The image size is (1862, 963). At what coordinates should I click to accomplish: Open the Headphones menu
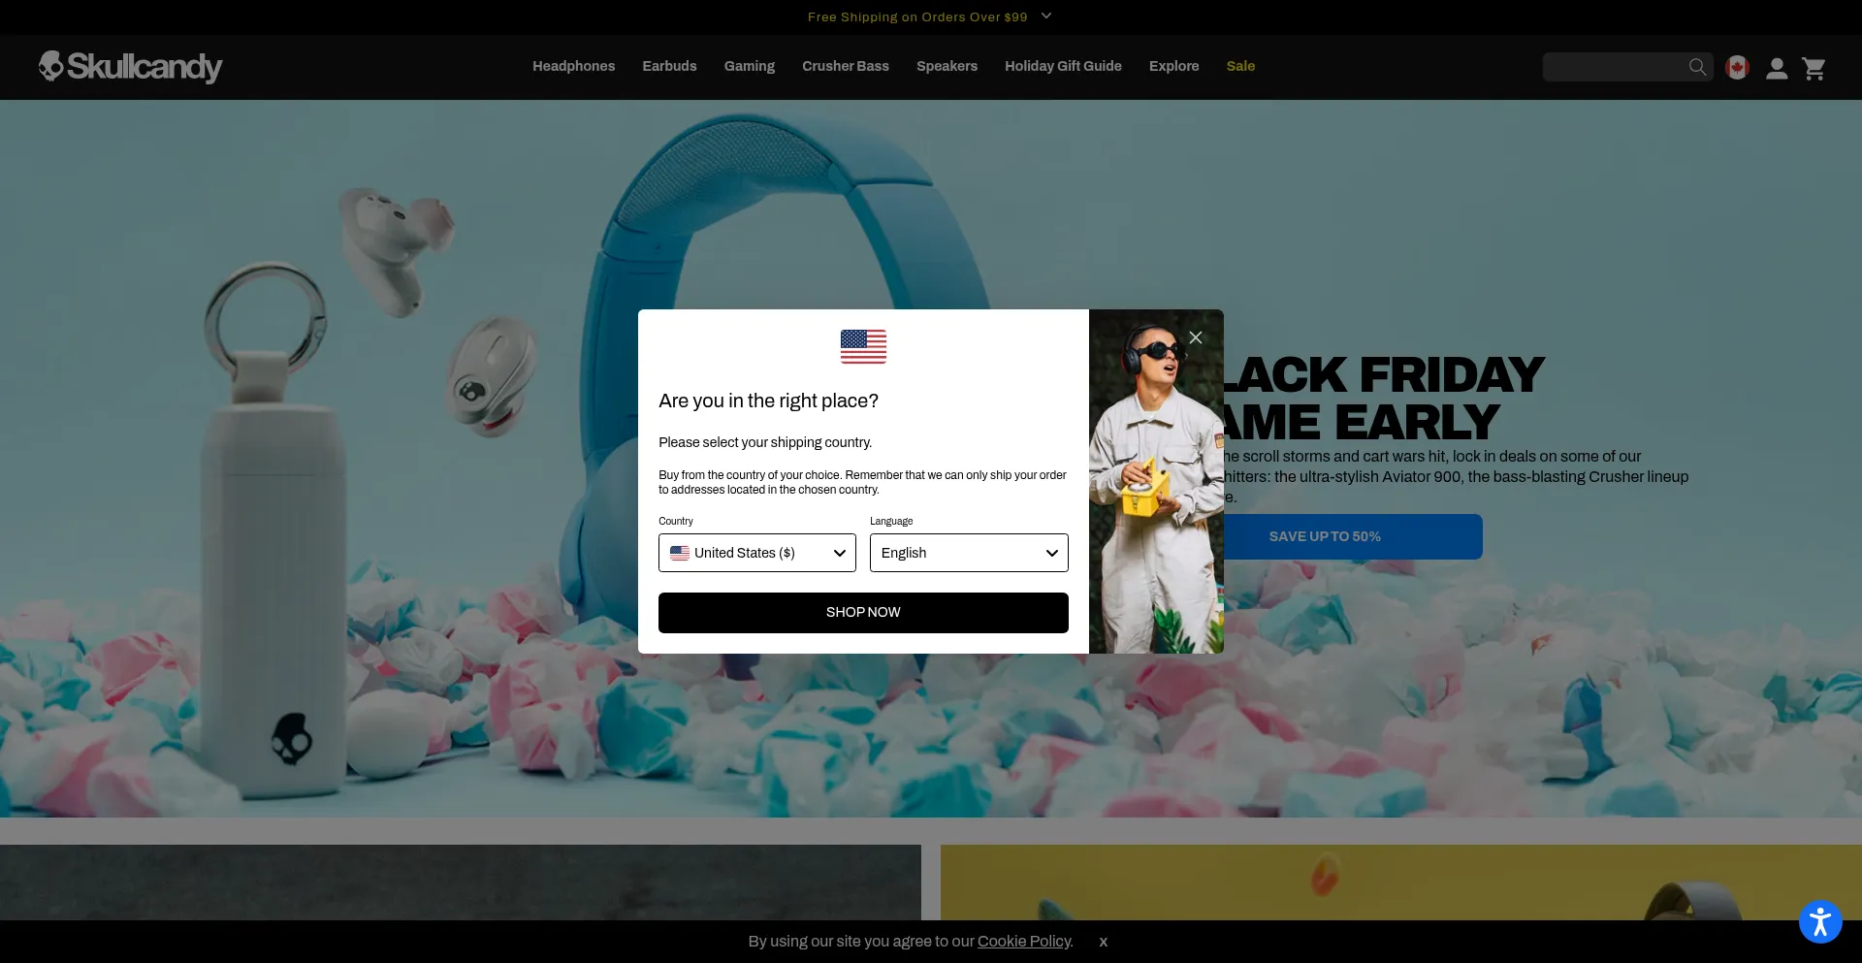click(x=573, y=66)
